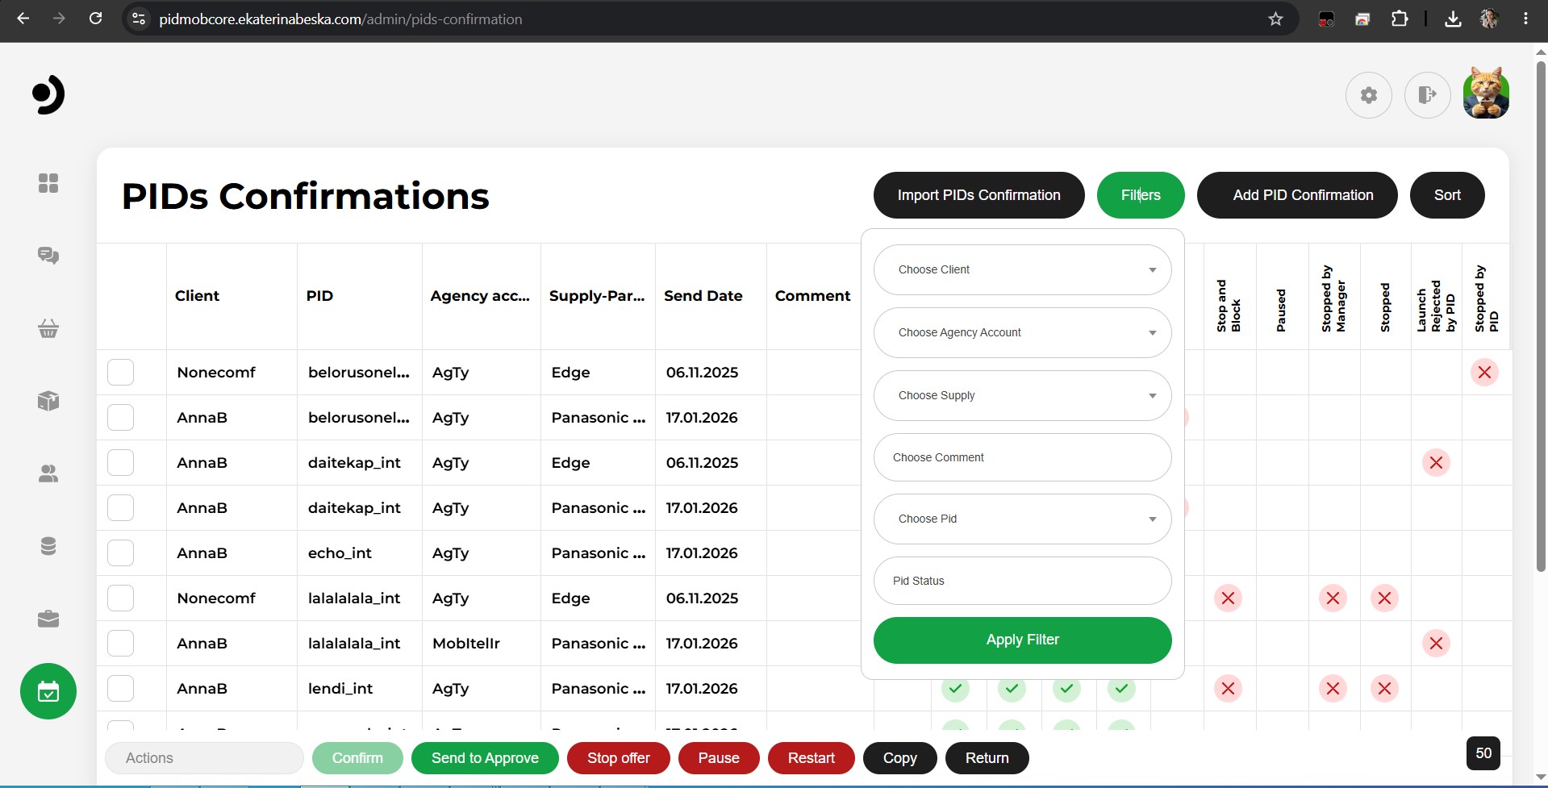This screenshot has height=788, width=1548.
Task: Reload the page in browser
Action: [x=95, y=19]
